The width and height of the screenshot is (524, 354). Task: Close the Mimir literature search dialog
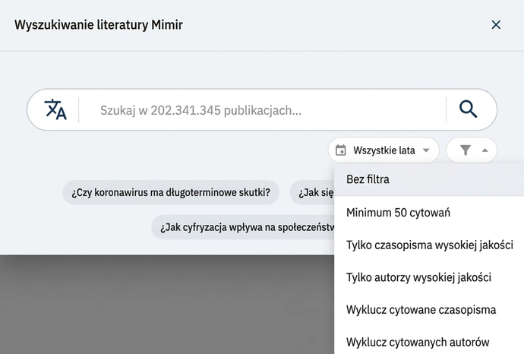tap(496, 25)
